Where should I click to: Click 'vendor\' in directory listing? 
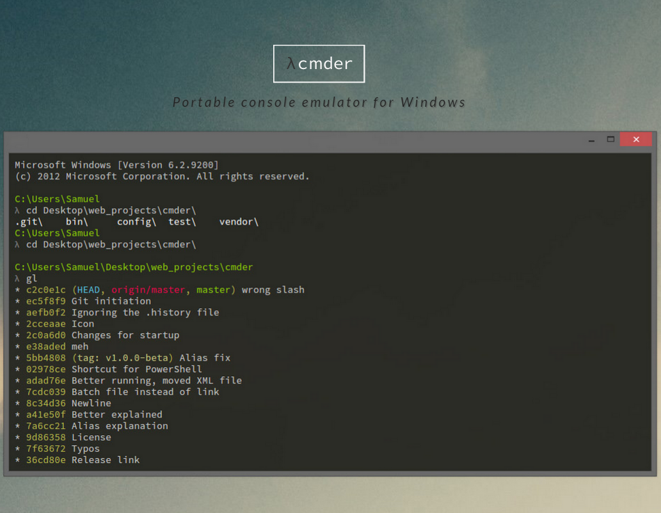239,222
